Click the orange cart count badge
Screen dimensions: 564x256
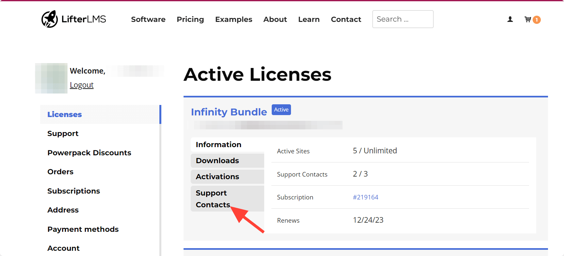coord(537,20)
